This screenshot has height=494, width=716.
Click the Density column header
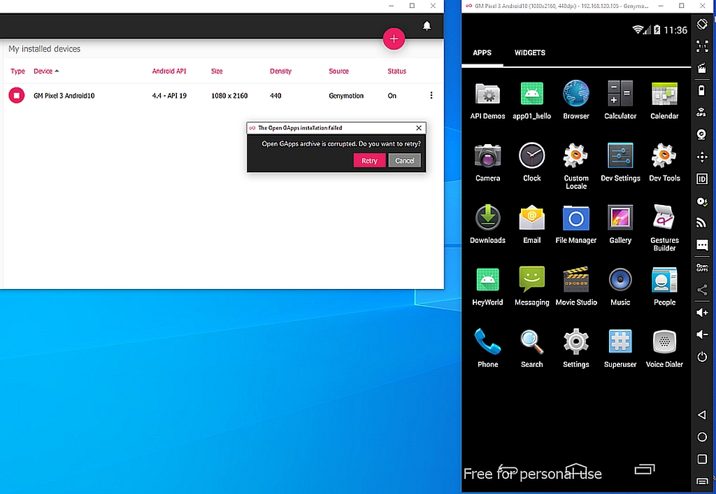tap(280, 71)
